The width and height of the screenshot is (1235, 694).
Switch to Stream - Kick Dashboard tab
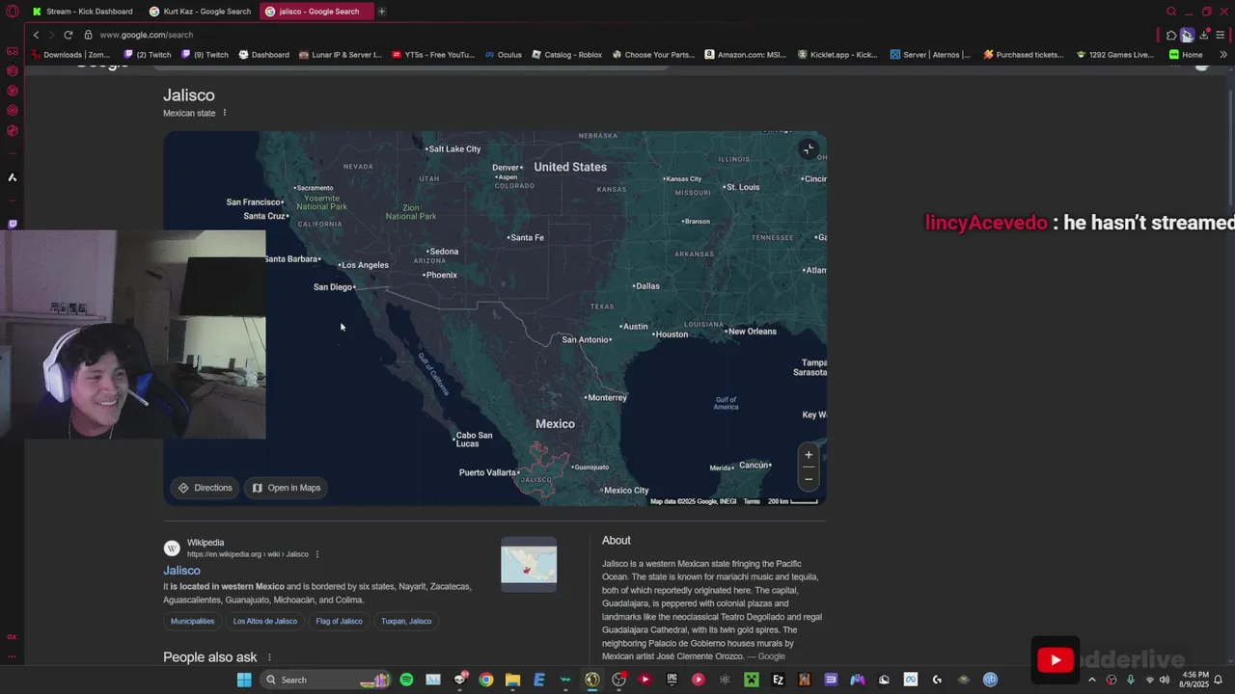[x=83, y=12]
